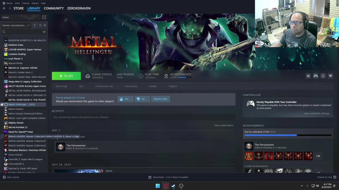Show hidden tray icons chevron
339x190 pixels.
(x=301, y=186)
